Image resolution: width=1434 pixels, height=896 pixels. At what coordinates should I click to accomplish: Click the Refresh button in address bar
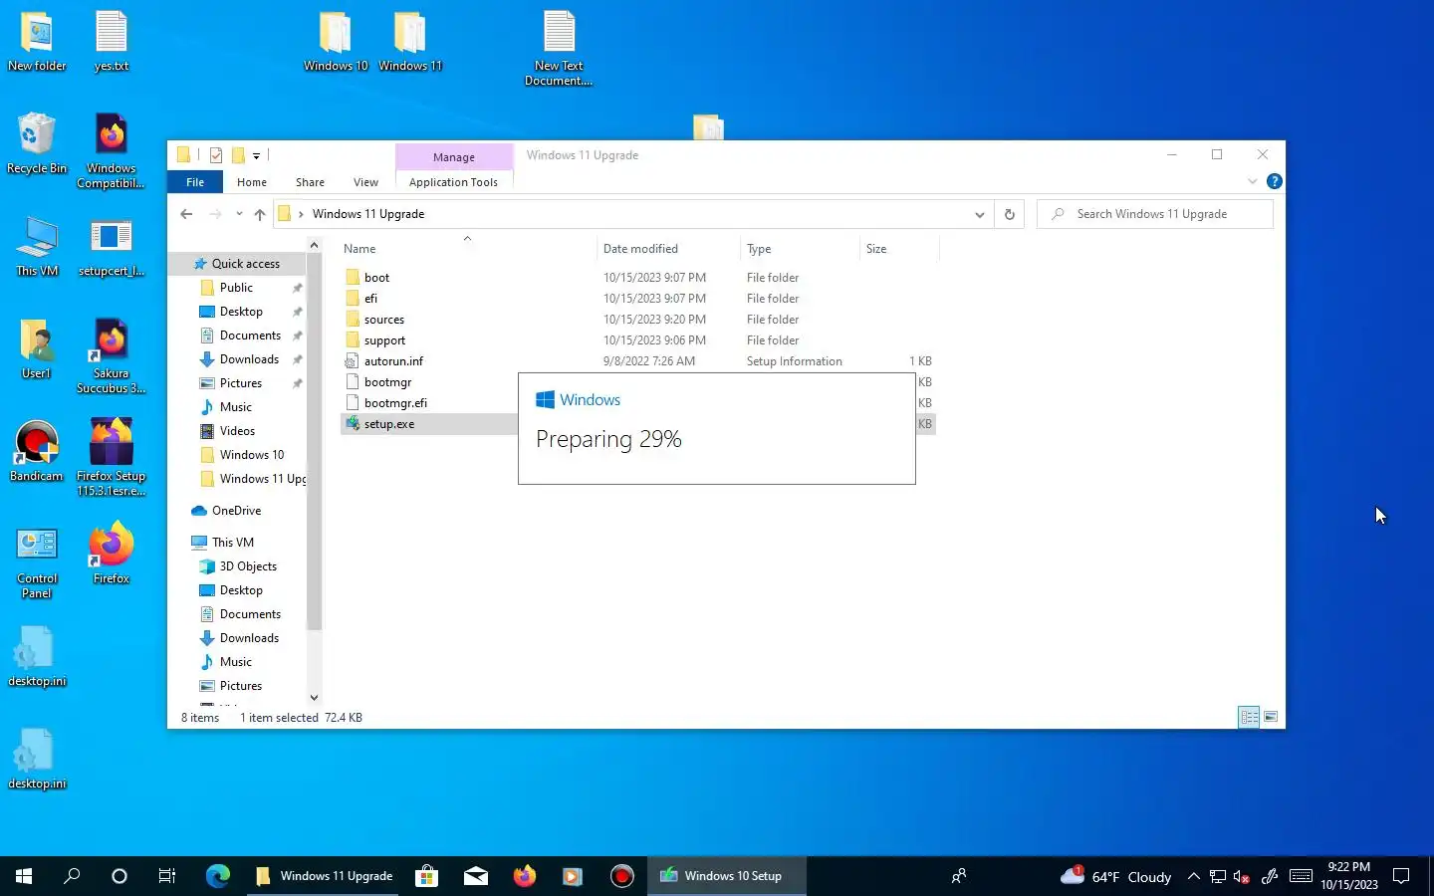coord(1009,214)
